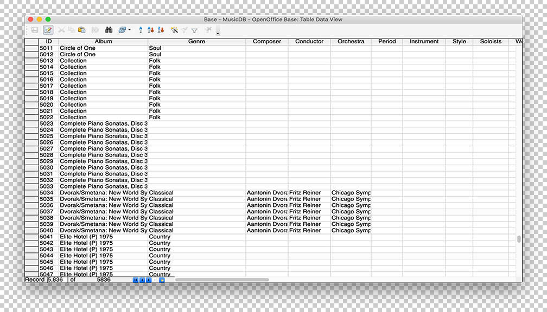Go to the first record

136,280
